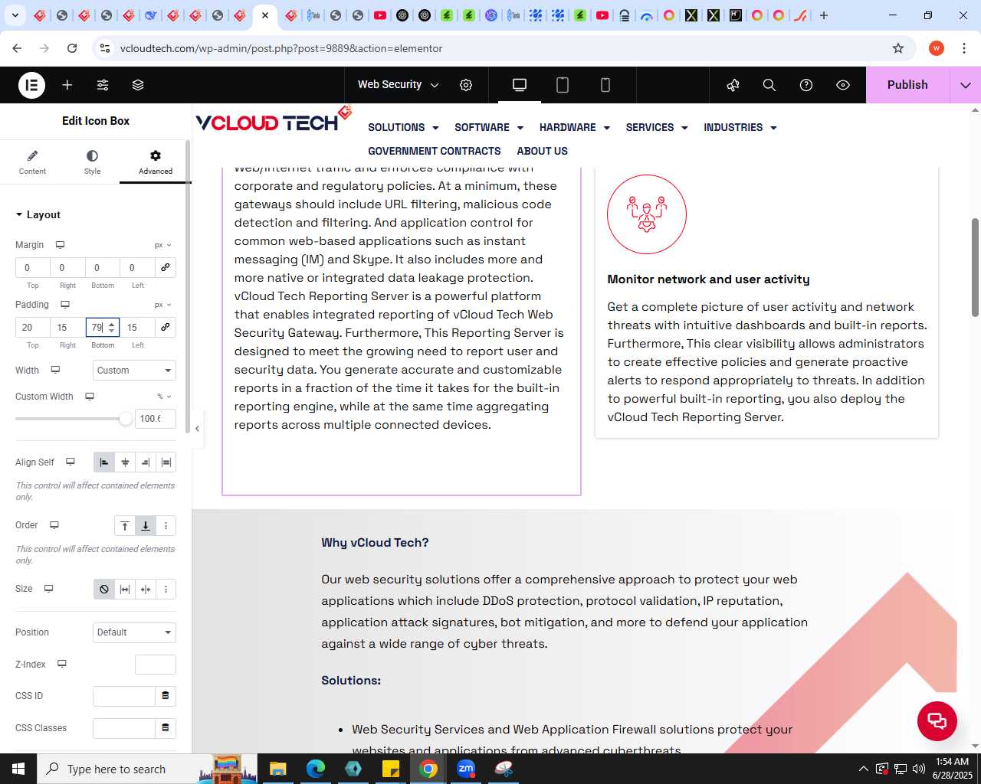This screenshot has width=981, height=784.
Task: Open Windows Start menu
Action: pos(18,769)
